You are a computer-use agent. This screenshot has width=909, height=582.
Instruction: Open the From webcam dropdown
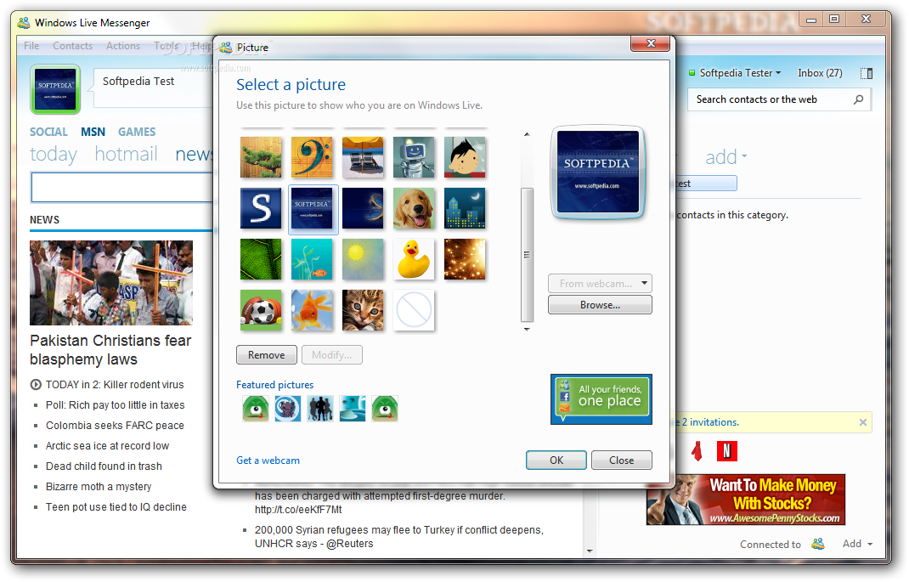[x=600, y=284]
